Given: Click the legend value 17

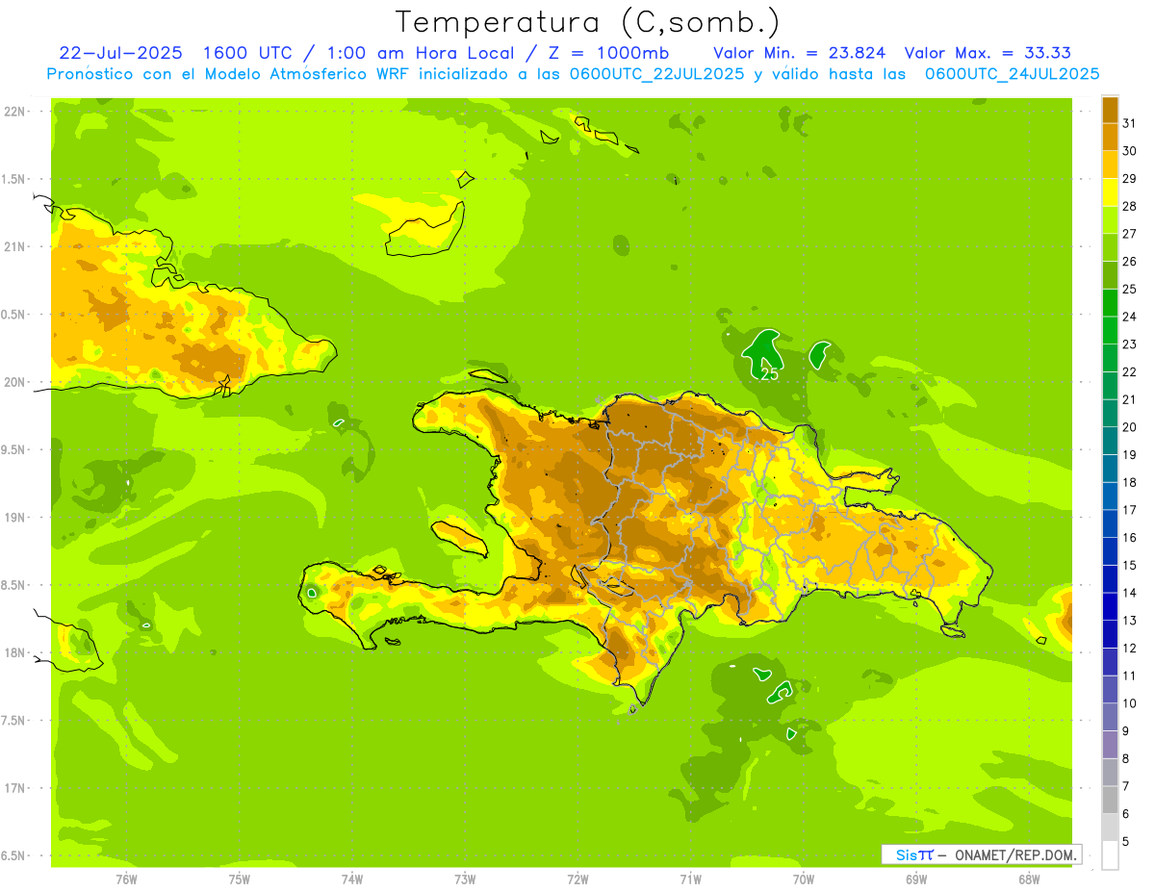Looking at the screenshot, I should click(x=1129, y=509).
